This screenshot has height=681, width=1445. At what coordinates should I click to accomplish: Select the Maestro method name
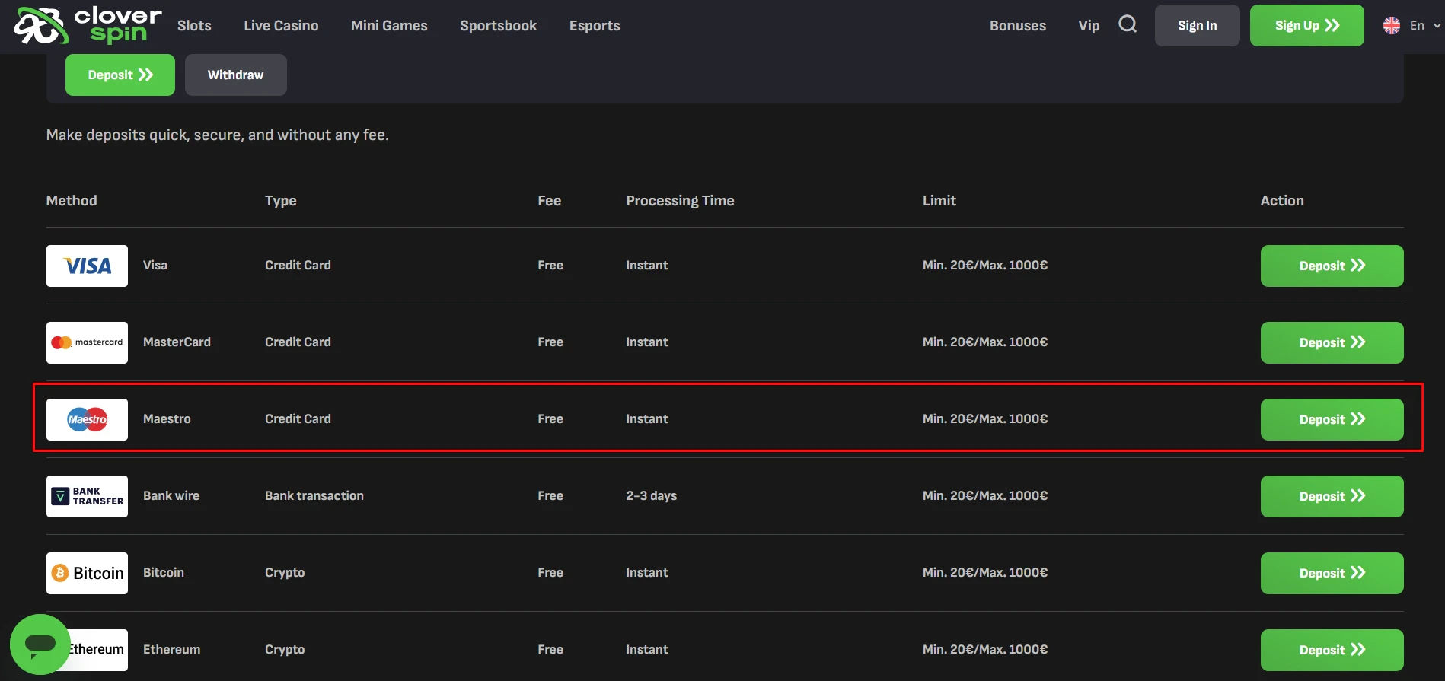point(167,418)
